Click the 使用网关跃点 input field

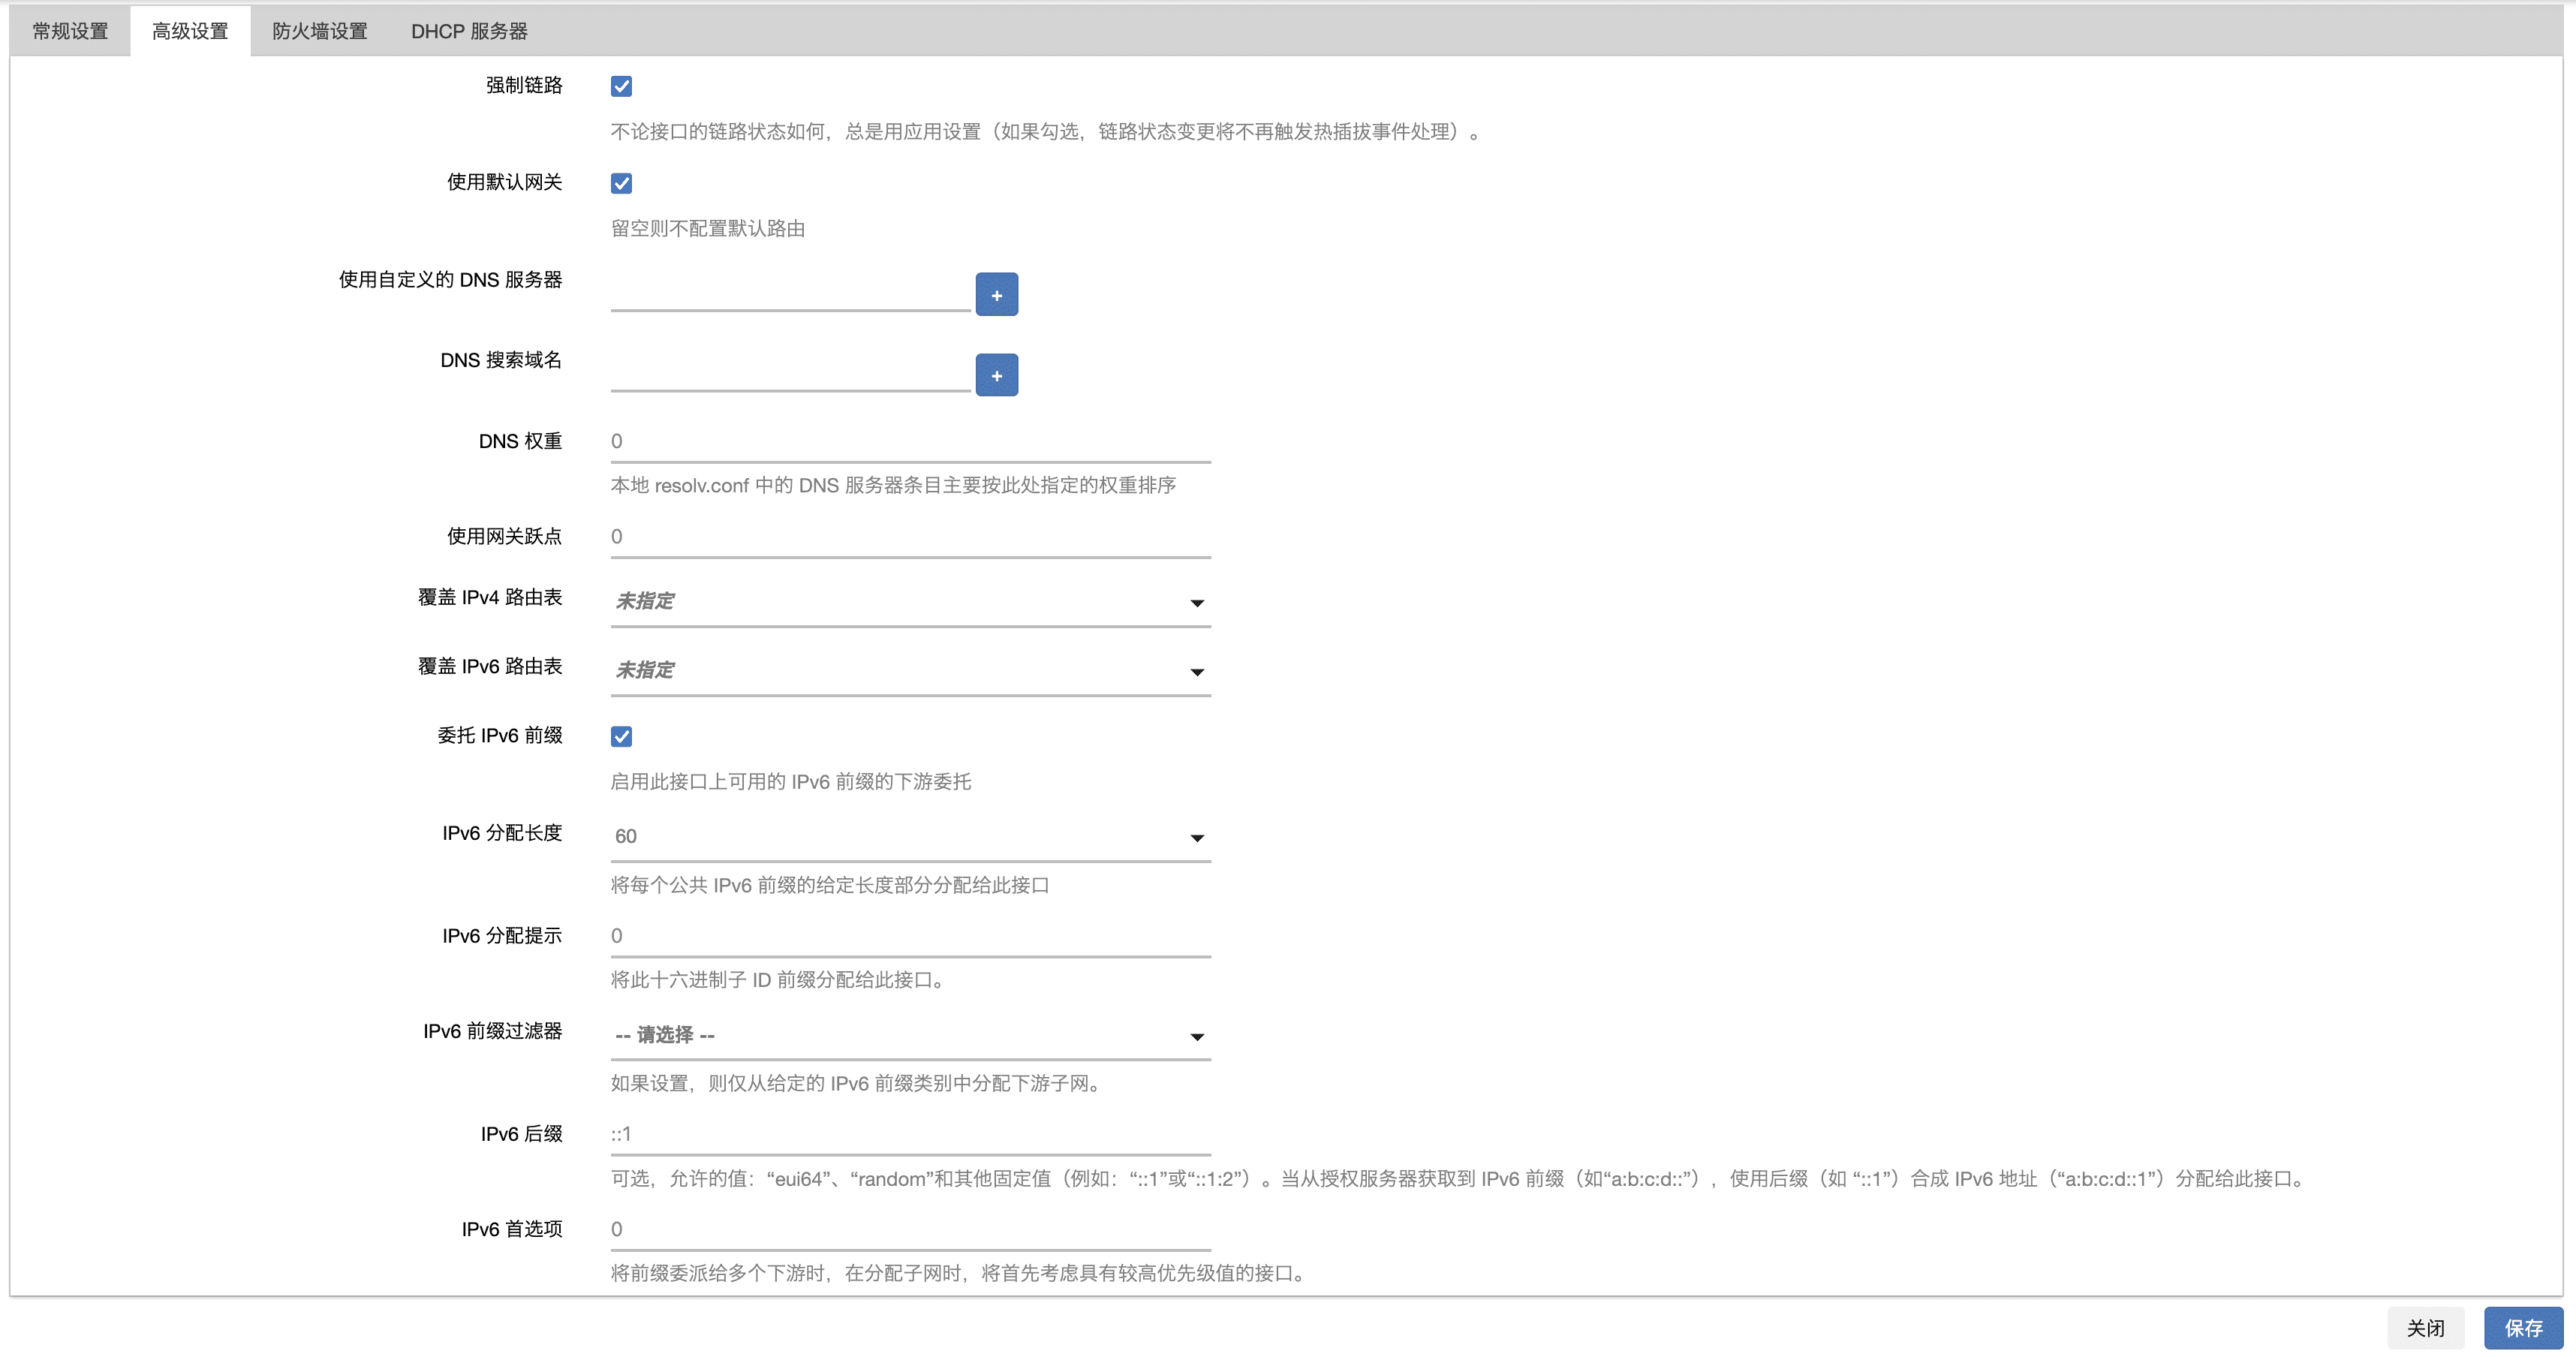click(x=910, y=537)
